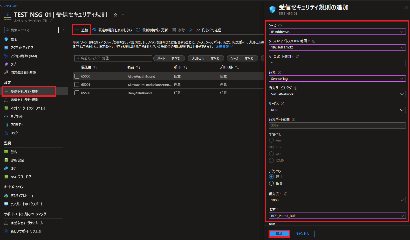Click the プロパティ icon in sidebar
The width and height of the screenshot is (410, 240).
click(x=6, y=125)
